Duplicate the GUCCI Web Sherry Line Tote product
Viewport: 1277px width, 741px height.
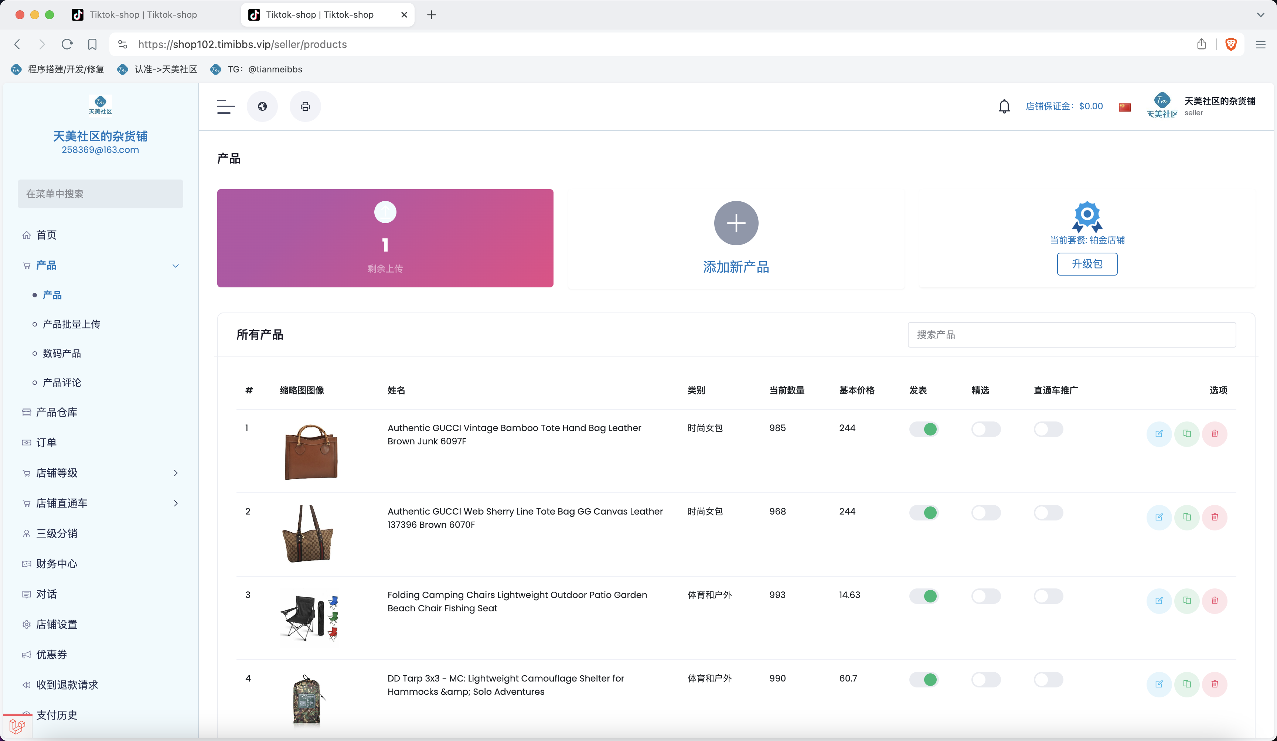[x=1187, y=517]
